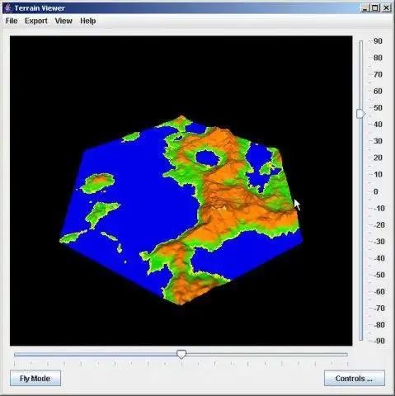The width and height of the screenshot is (395, 396).
Task: Set vertical slider to 0 mark
Action: tap(361, 191)
